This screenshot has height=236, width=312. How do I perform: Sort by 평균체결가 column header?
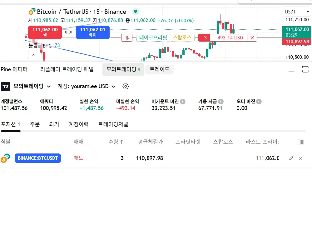[151, 142]
